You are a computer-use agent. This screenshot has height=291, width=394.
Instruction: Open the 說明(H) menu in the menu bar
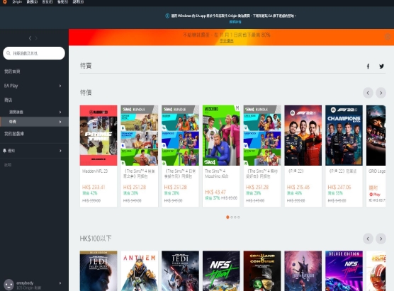[x=78, y=2]
